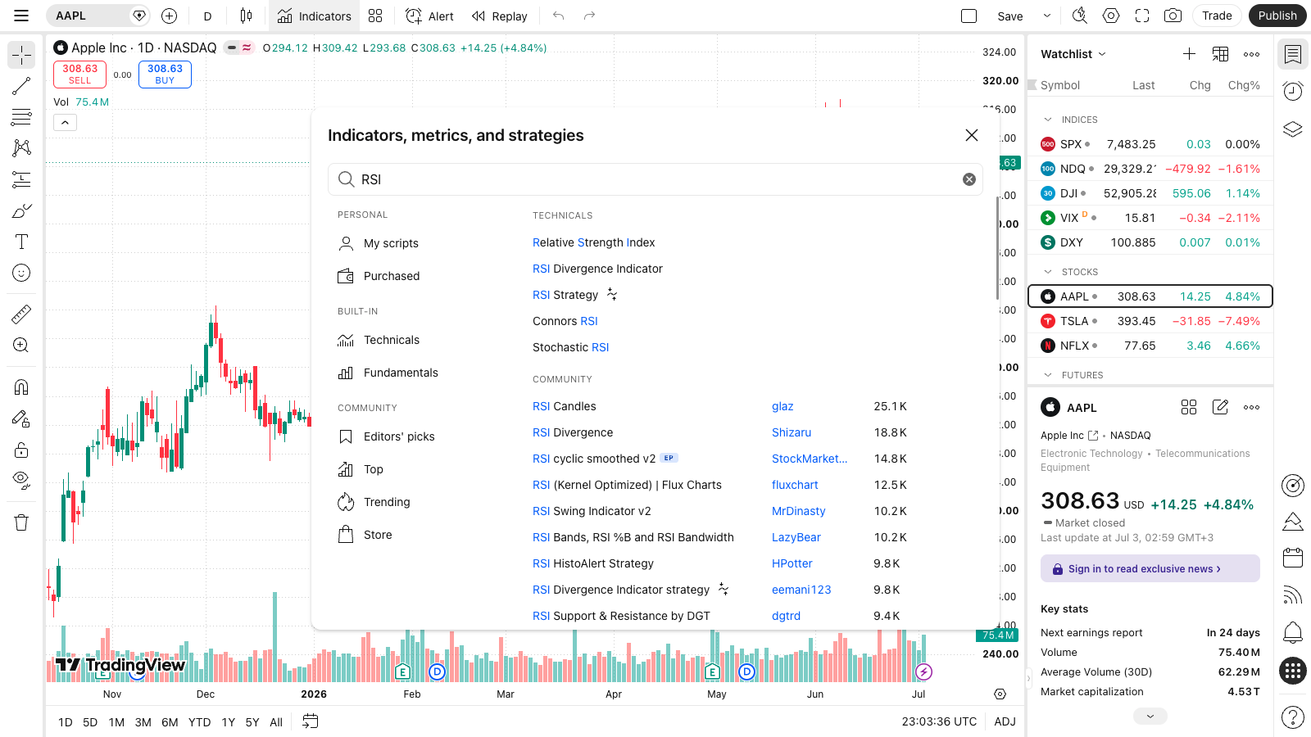Toggle stay in drawing mode
This screenshot has width=1311, height=737.
(21, 418)
